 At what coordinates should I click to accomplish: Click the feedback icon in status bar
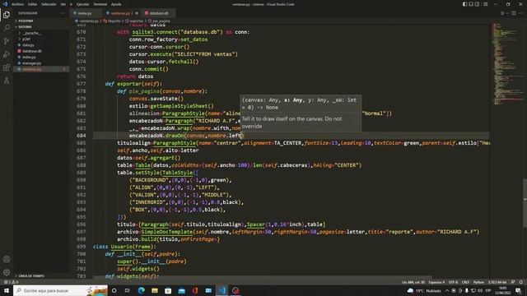513,282
